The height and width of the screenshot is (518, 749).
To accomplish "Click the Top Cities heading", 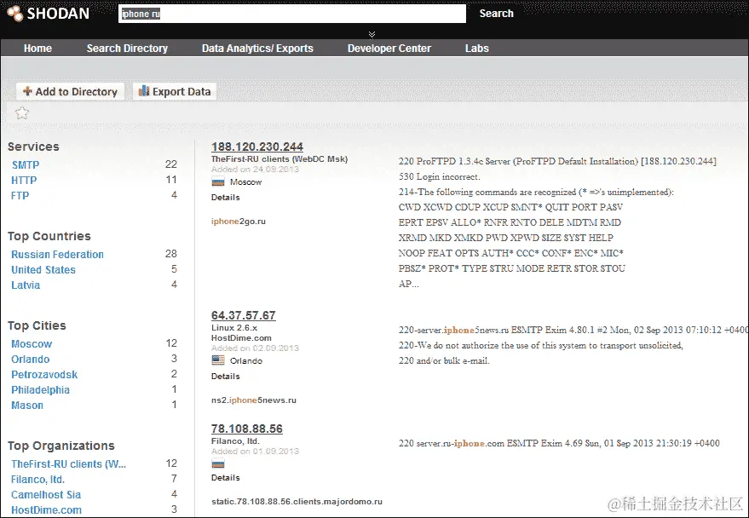I will click(37, 325).
